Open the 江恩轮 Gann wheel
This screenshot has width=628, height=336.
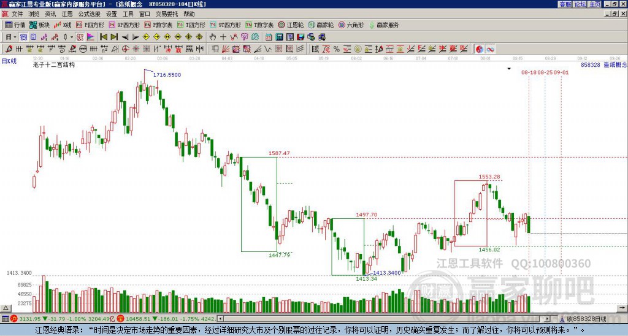tap(291, 25)
